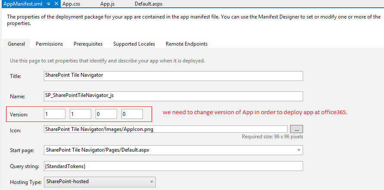Switch to the Default.aspx tab

(x=149, y=3)
